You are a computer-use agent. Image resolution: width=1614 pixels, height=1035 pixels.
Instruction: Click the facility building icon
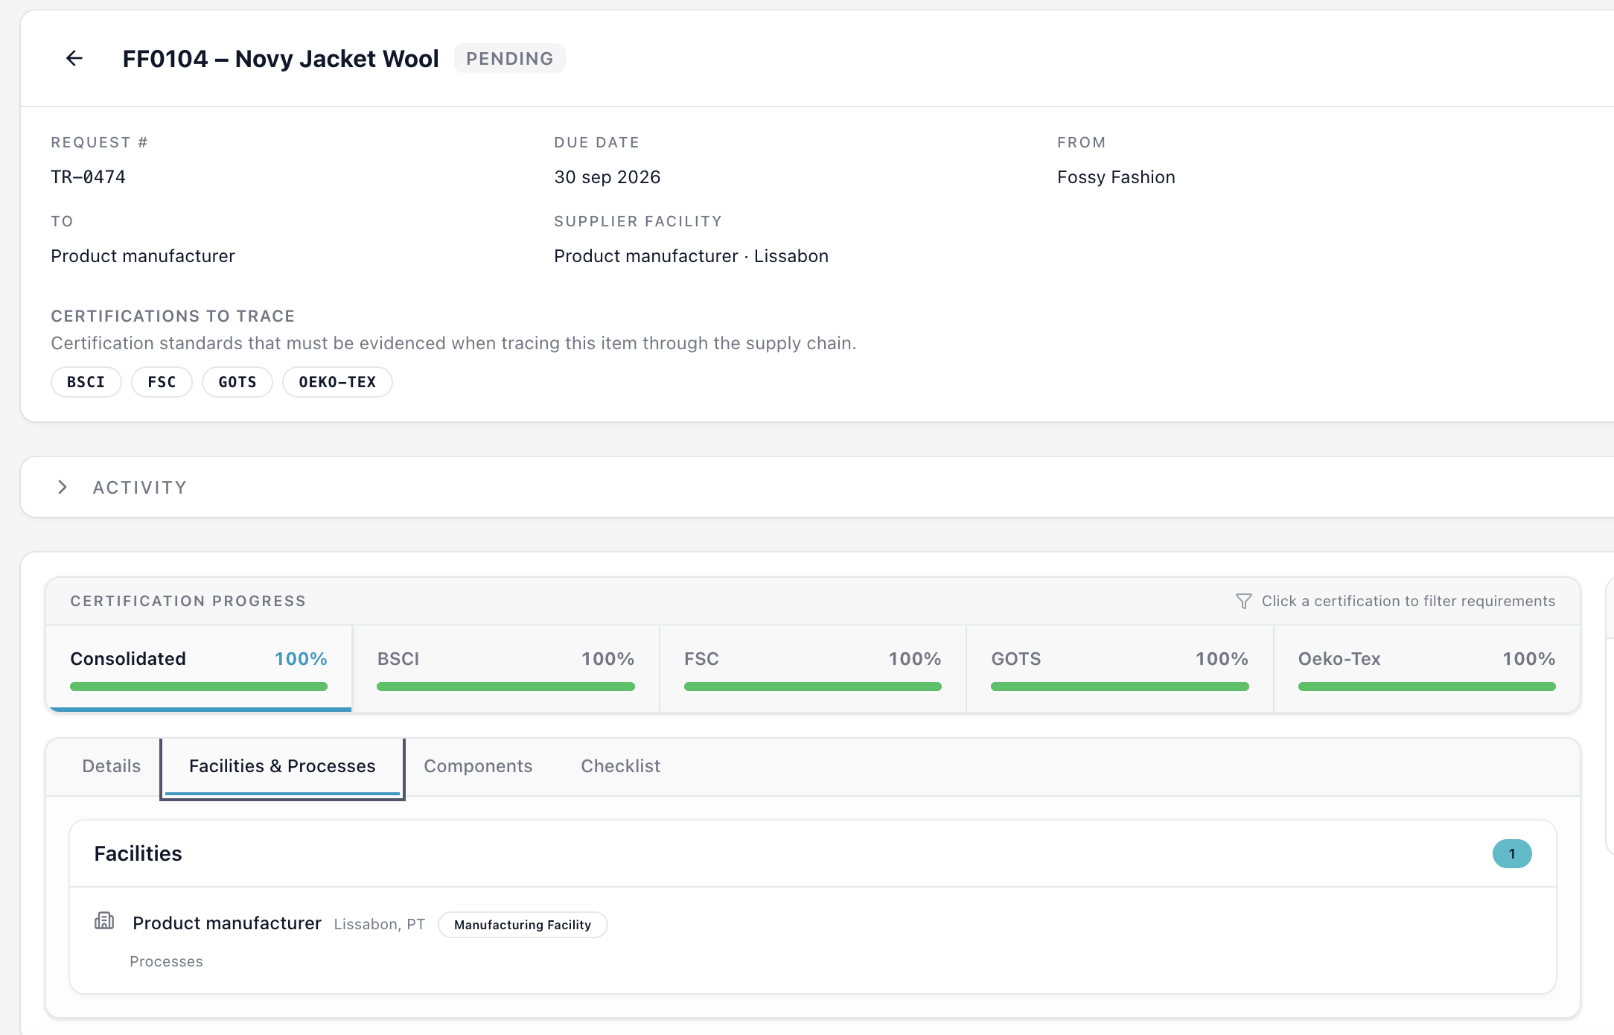pos(104,921)
